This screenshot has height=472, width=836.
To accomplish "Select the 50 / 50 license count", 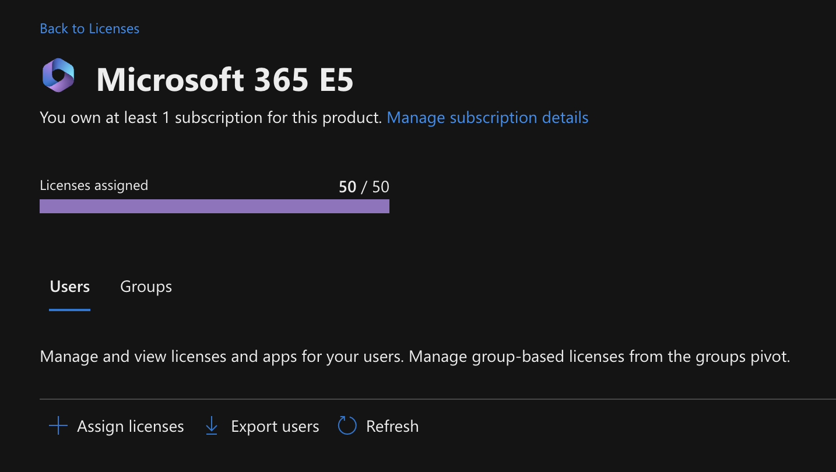I will [364, 187].
